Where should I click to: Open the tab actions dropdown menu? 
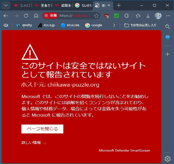[6, 5]
